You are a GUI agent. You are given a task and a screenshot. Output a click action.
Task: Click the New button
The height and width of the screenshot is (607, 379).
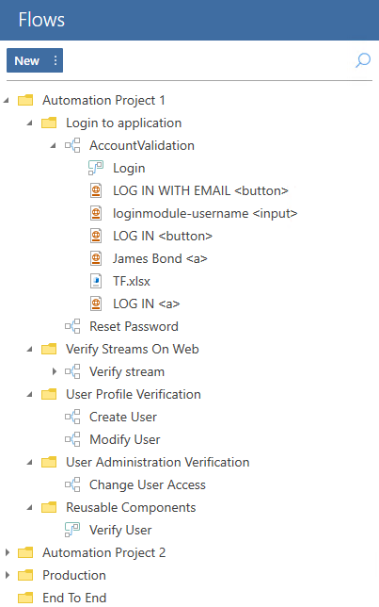click(x=27, y=60)
